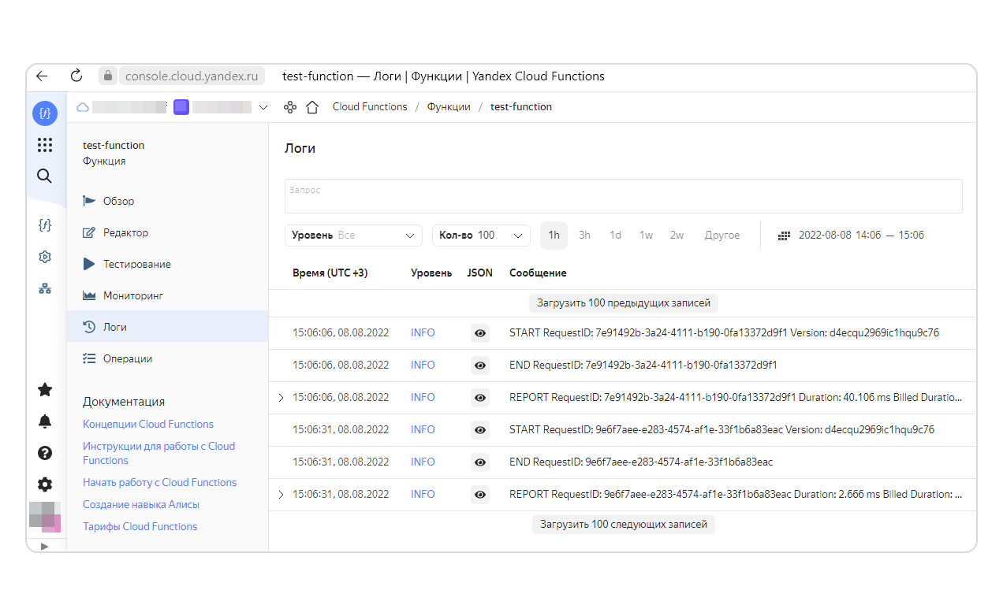Expand the 15:06:31 REPORT log row
Viewport: 1003px width, 616px height.
point(282,495)
